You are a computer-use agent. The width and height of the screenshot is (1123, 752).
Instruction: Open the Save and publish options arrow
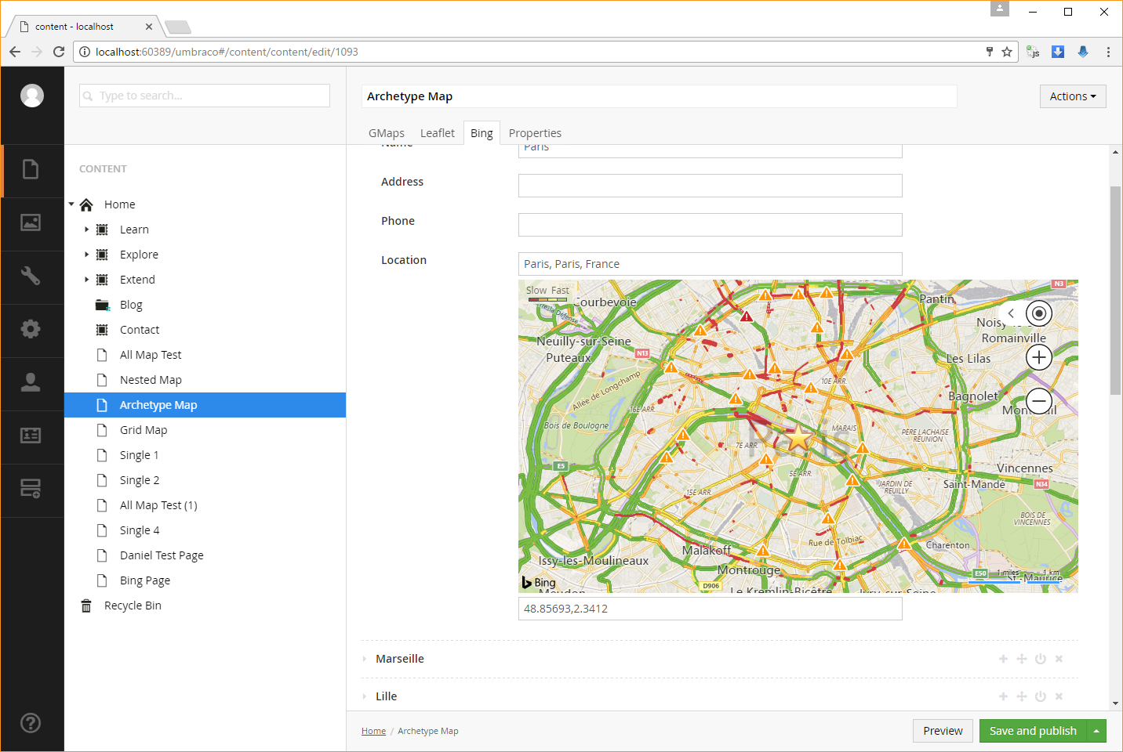click(1096, 731)
